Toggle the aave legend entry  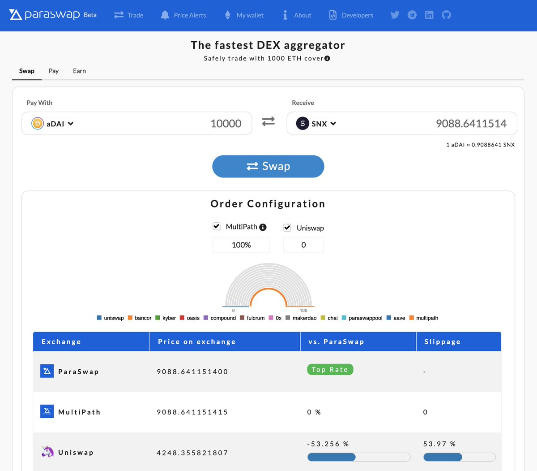396,318
